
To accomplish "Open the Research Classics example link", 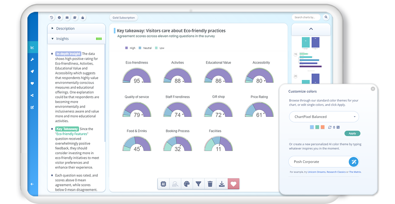I will (x=336, y=172).
